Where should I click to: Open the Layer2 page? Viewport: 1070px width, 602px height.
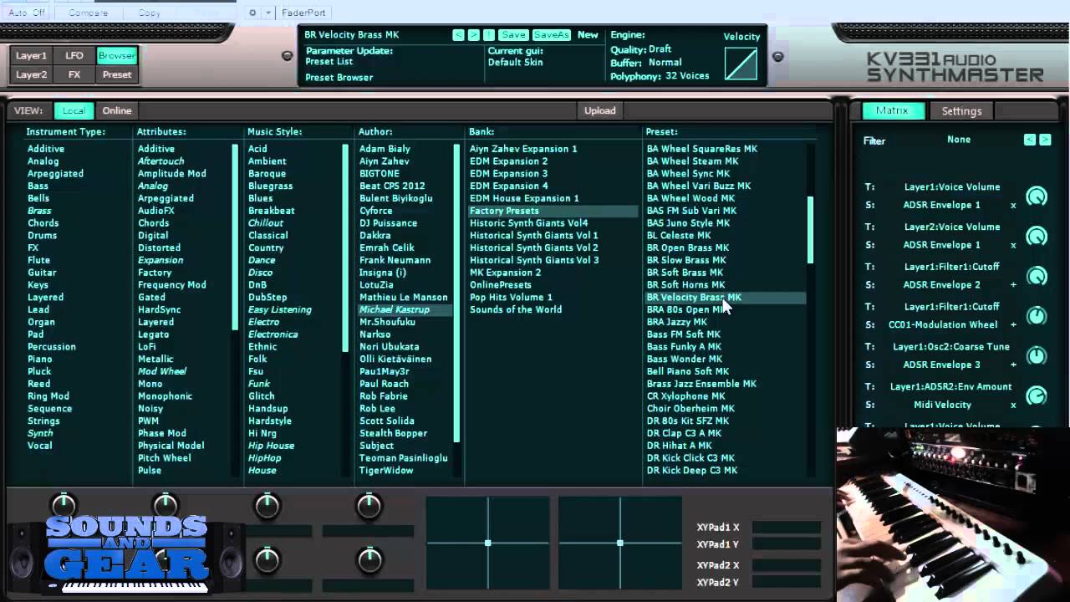tap(32, 74)
